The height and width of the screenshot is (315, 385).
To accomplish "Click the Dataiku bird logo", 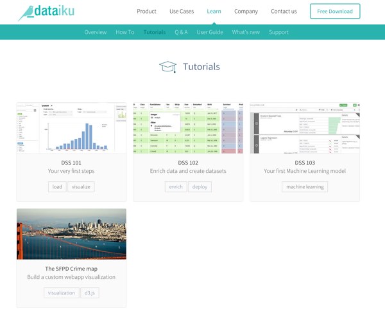I will coord(46,13).
